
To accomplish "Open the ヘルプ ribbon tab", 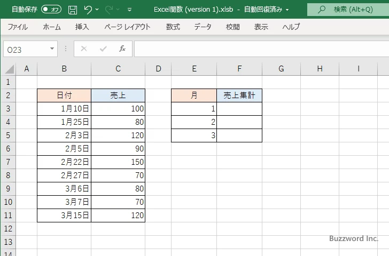I will tap(291, 27).
